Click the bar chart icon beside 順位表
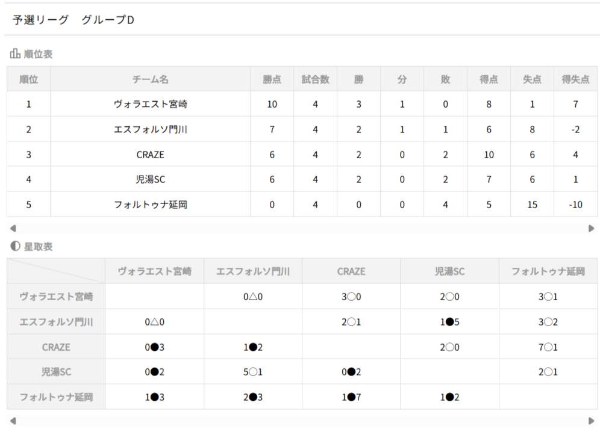This screenshot has height=432, width=600. [15, 54]
